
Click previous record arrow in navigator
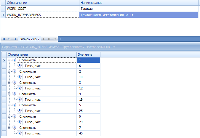[15, 39]
